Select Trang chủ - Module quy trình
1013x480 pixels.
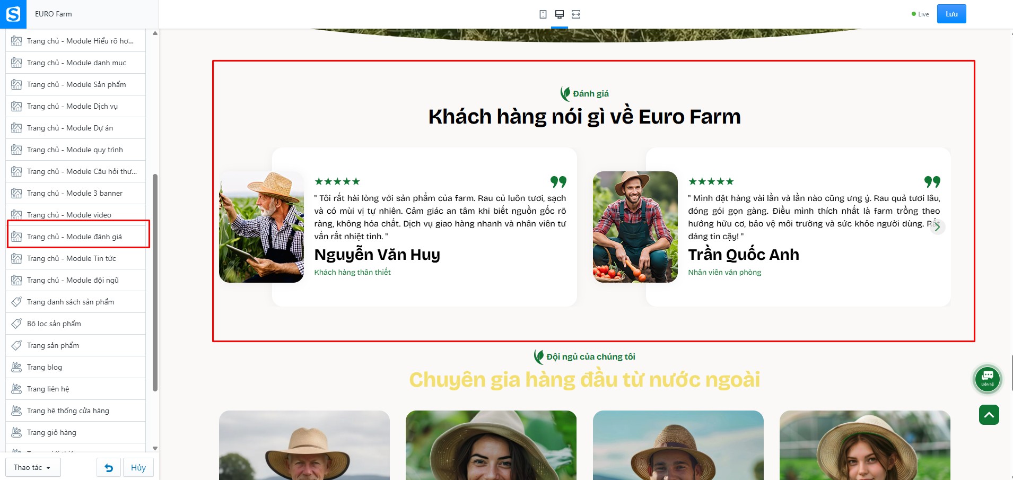click(x=75, y=150)
